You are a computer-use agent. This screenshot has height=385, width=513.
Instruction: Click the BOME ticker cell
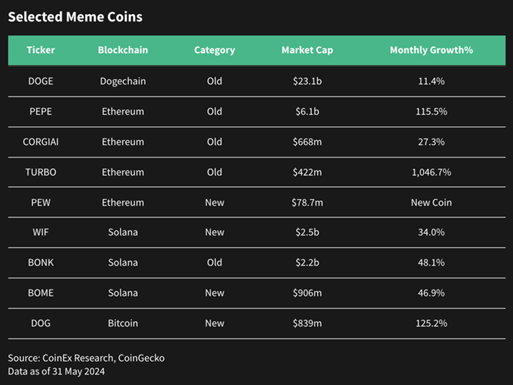click(x=41, y=293)
